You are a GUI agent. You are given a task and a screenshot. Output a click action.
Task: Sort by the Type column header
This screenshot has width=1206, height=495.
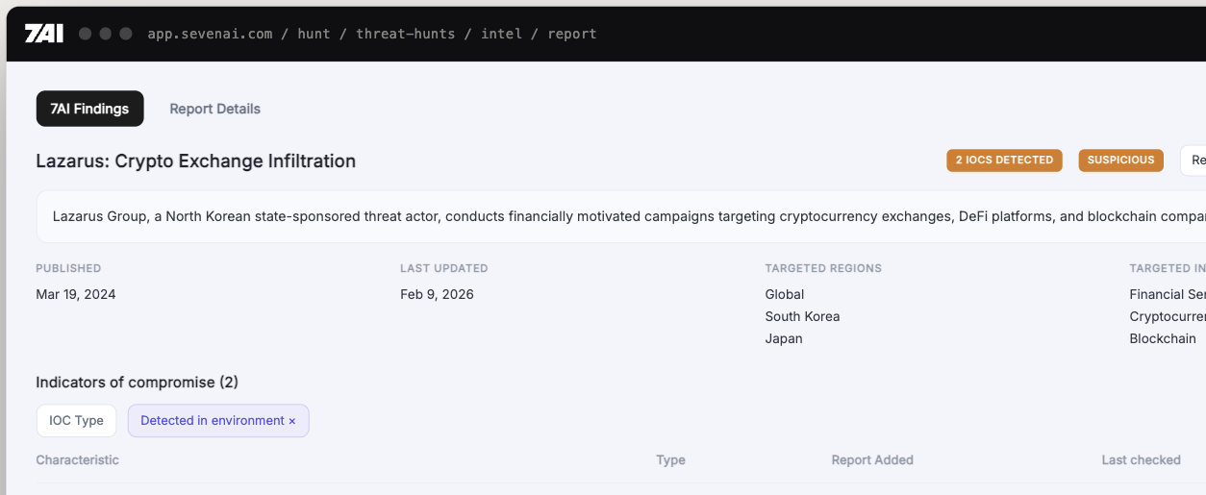pos(670,460)
